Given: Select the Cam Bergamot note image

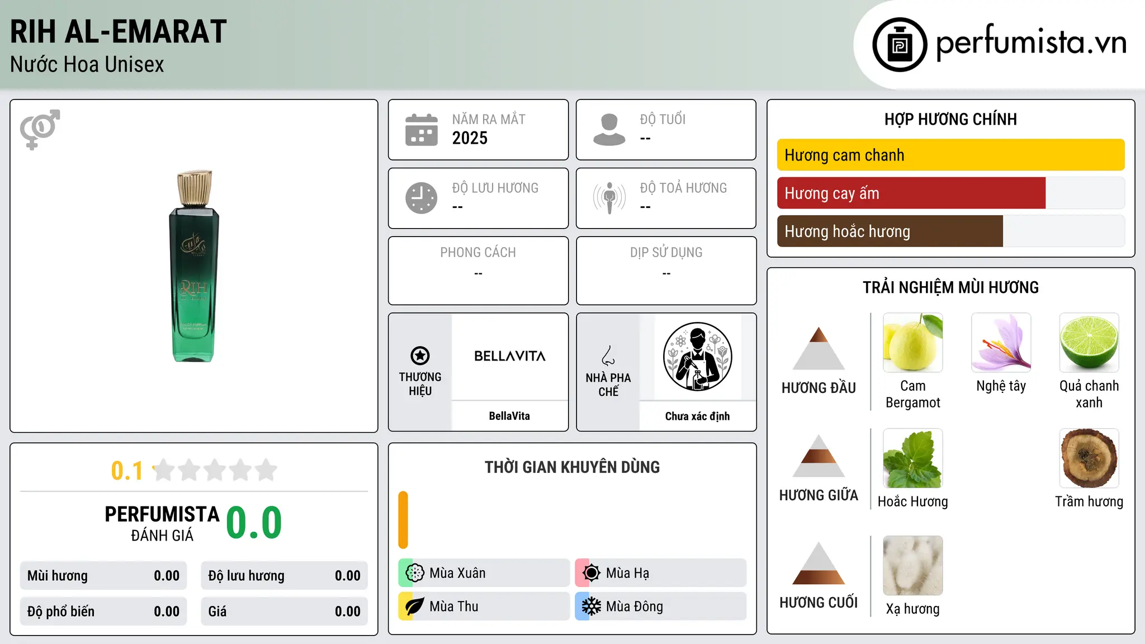Looking at the screenshot, I should 913,343.
